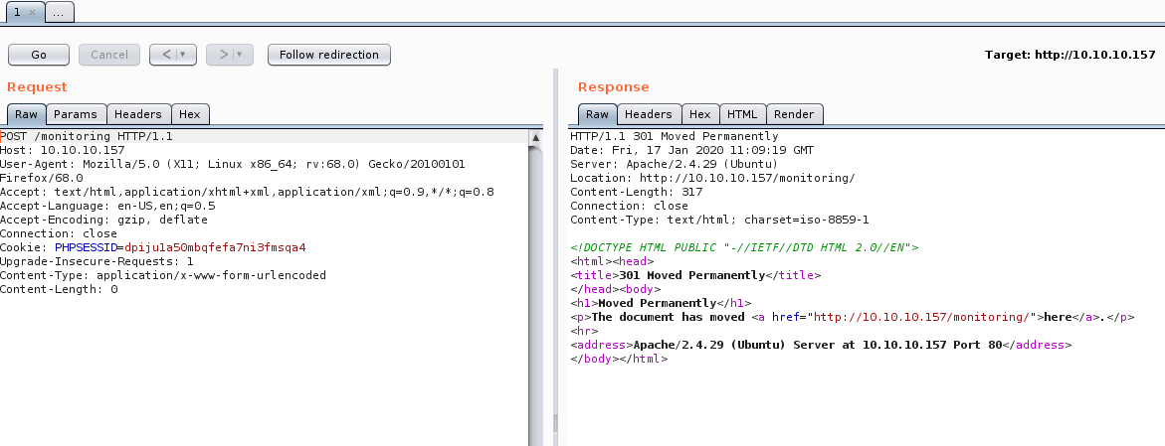
Task: Open Response HTML tab
Action: 742,114
